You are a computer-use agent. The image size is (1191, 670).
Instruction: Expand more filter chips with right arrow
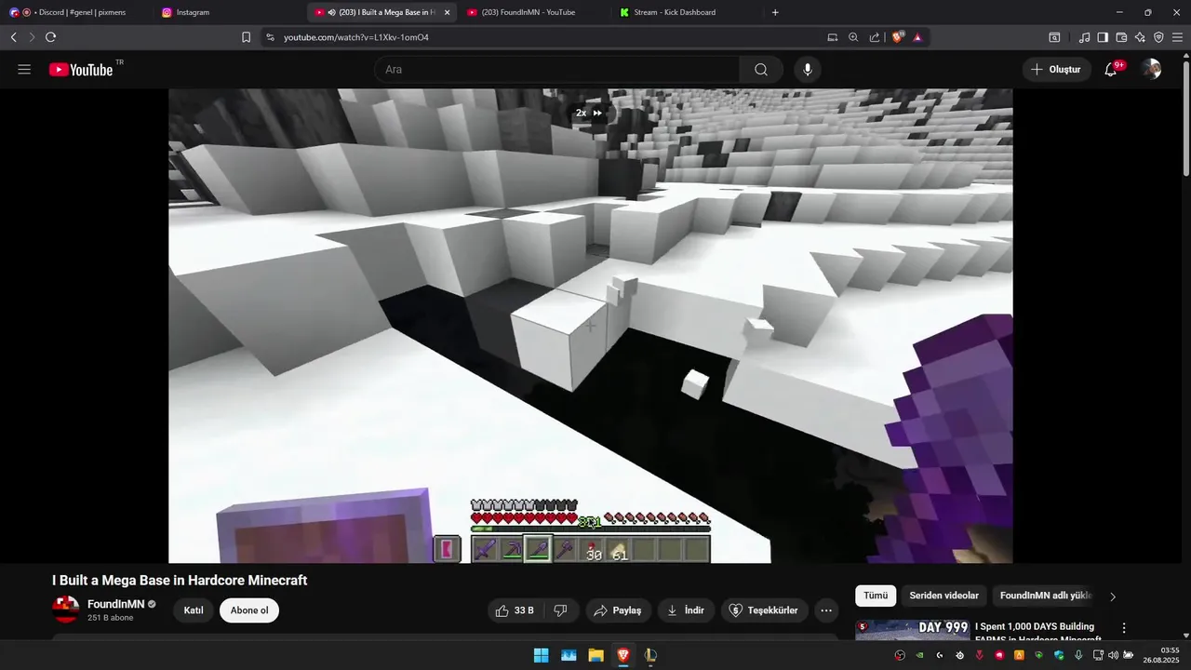click(x=1113, y=596)
